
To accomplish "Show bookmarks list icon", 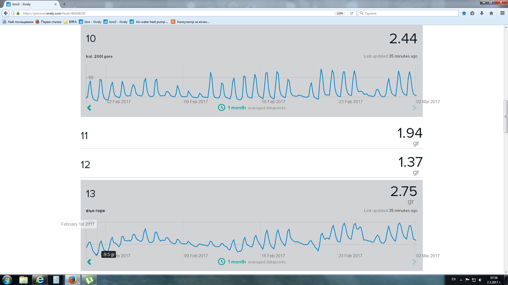I will click(472, 13).
